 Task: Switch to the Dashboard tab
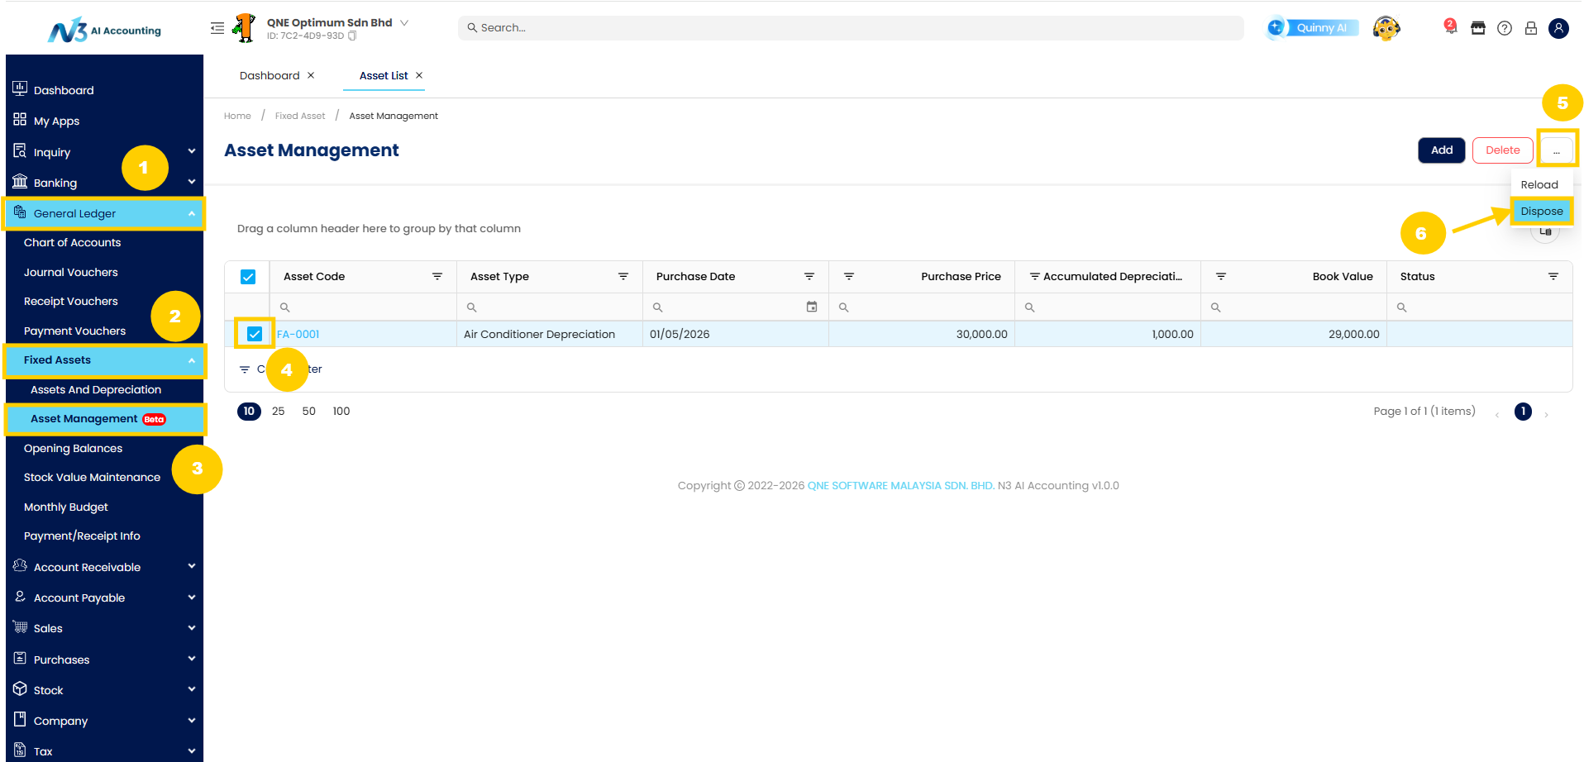[x=270, y=75]
